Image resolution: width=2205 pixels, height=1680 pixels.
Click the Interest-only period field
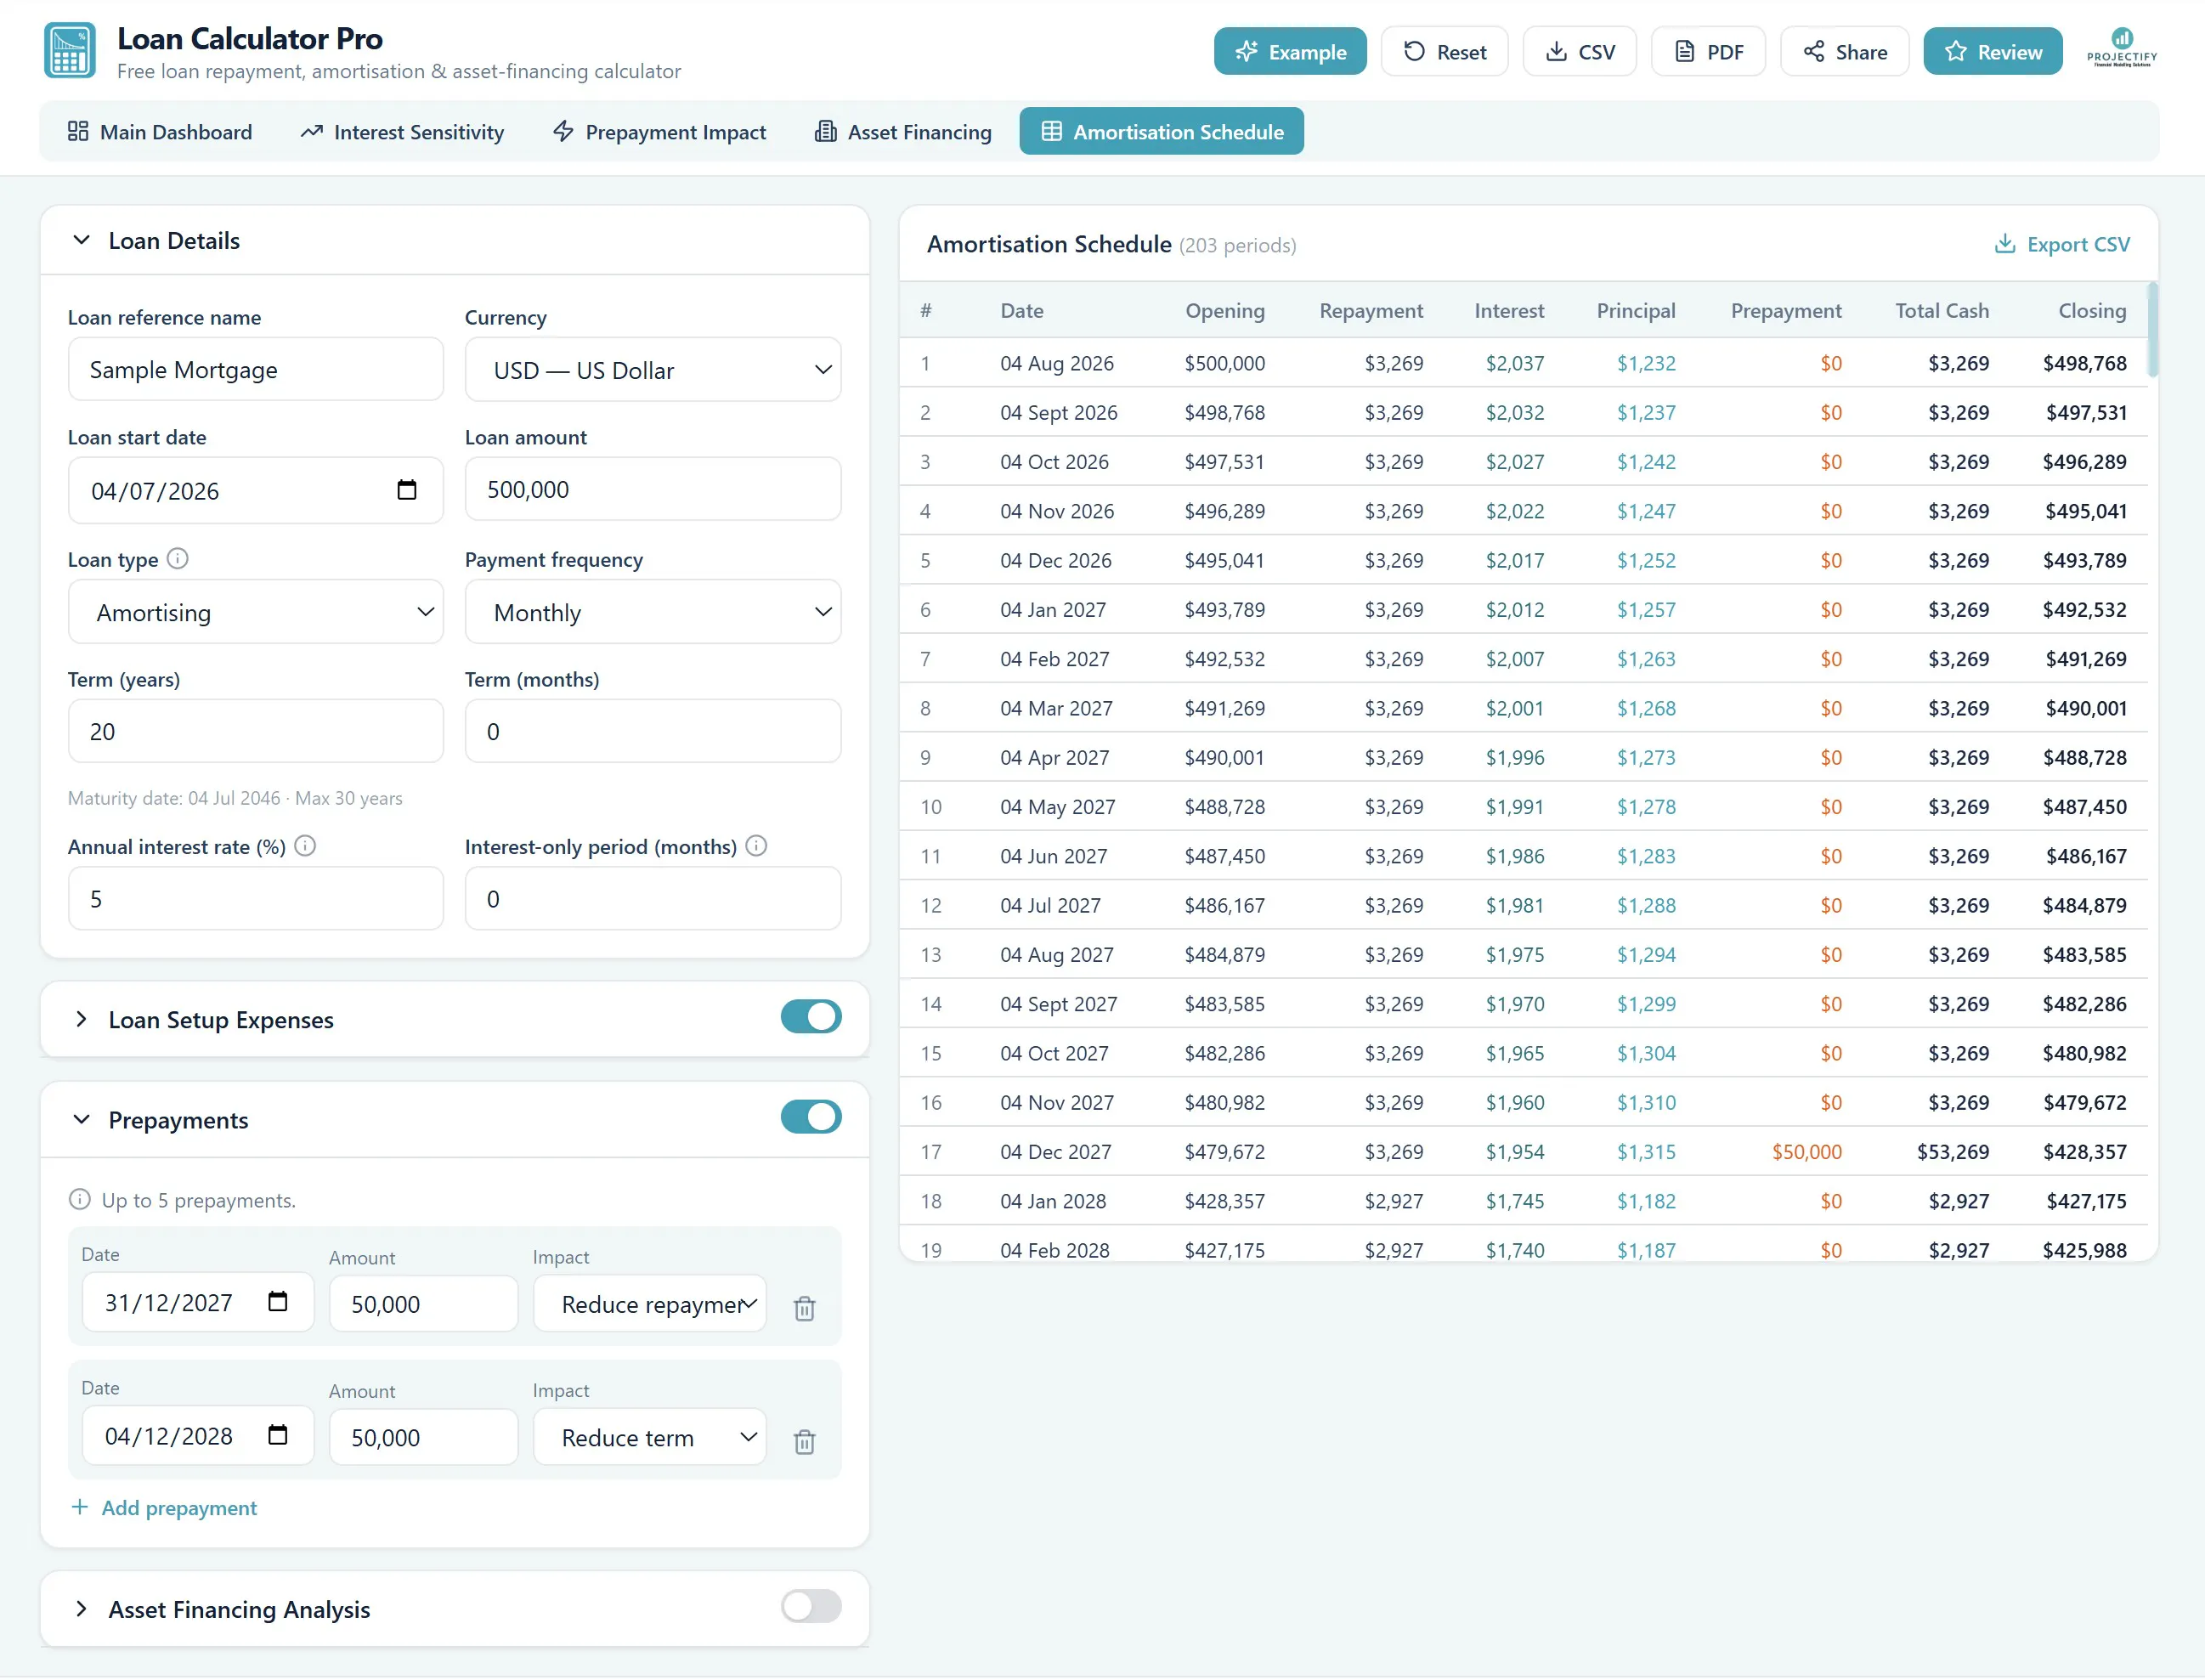[x=653, y=898]
